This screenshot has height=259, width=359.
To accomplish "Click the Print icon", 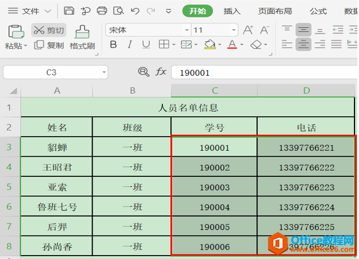I will click(x=102, y=11).
